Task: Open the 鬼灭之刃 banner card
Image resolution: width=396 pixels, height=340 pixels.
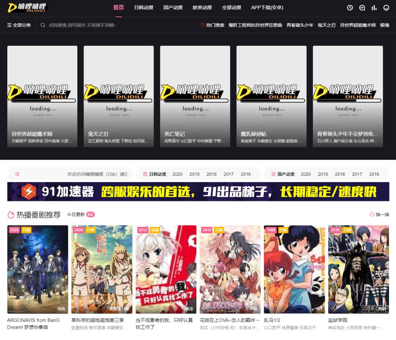Action: coord(119,97)
